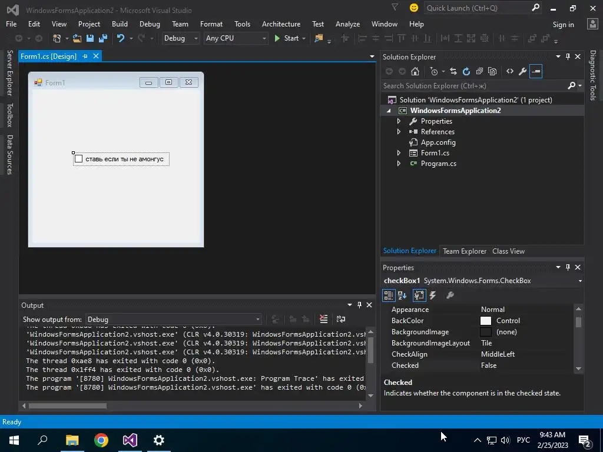The image size is (603, 452).
Task: Select App.config in Solution Explorer
Action: pyautogui.click(x=438, y=142)
